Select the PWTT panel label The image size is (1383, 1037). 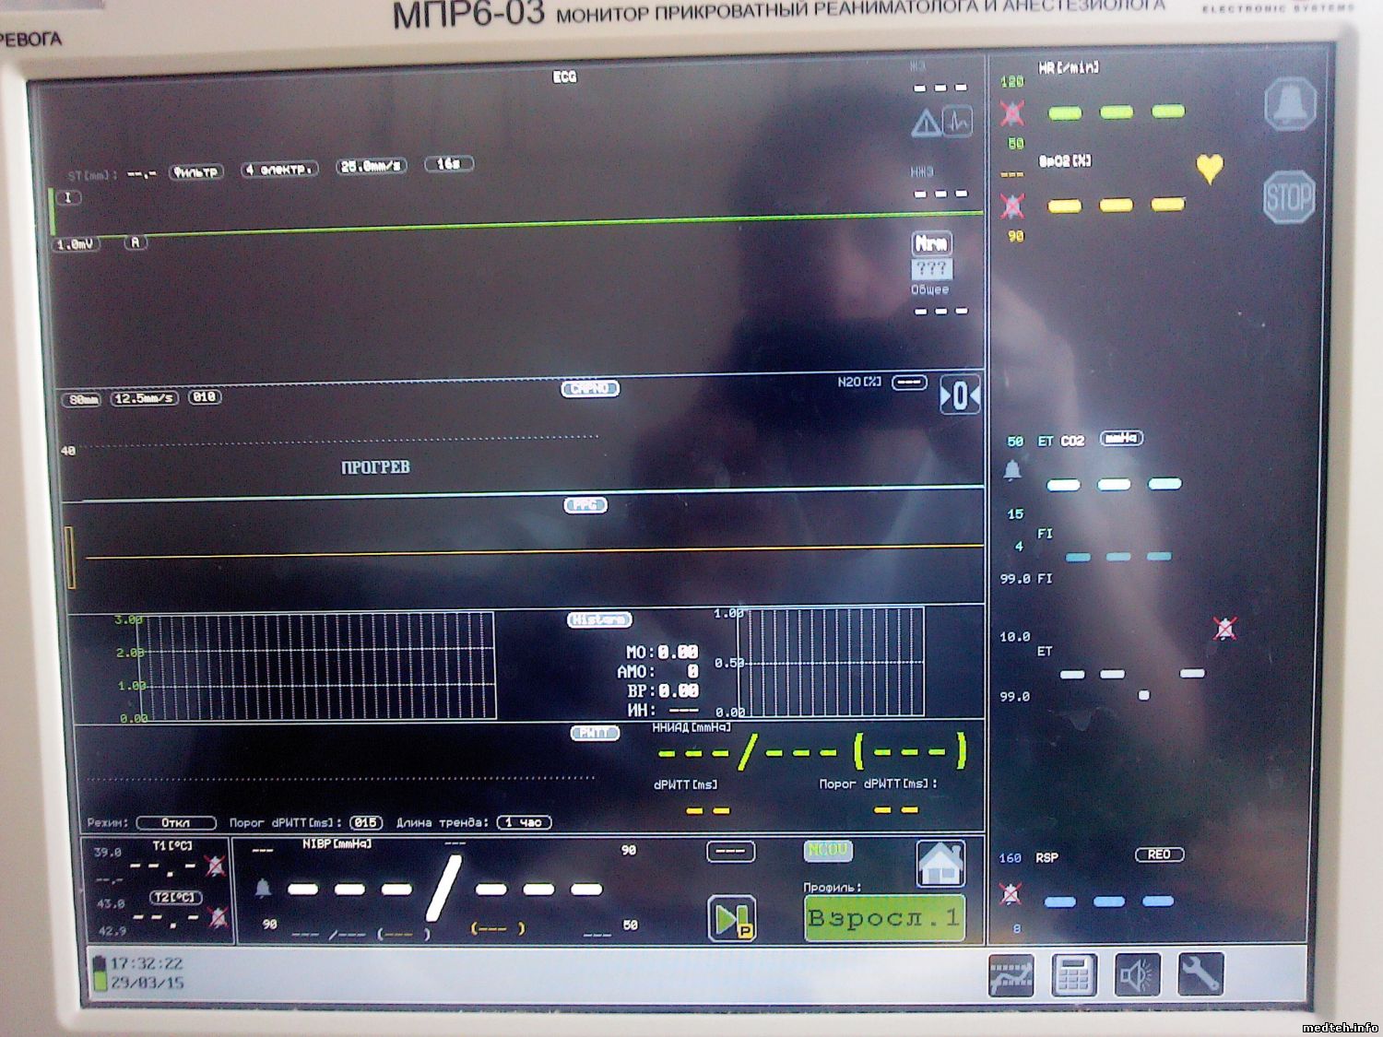[x=595, y=733]
